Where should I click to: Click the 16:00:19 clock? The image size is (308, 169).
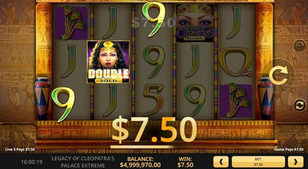click(x=31, y=162)
